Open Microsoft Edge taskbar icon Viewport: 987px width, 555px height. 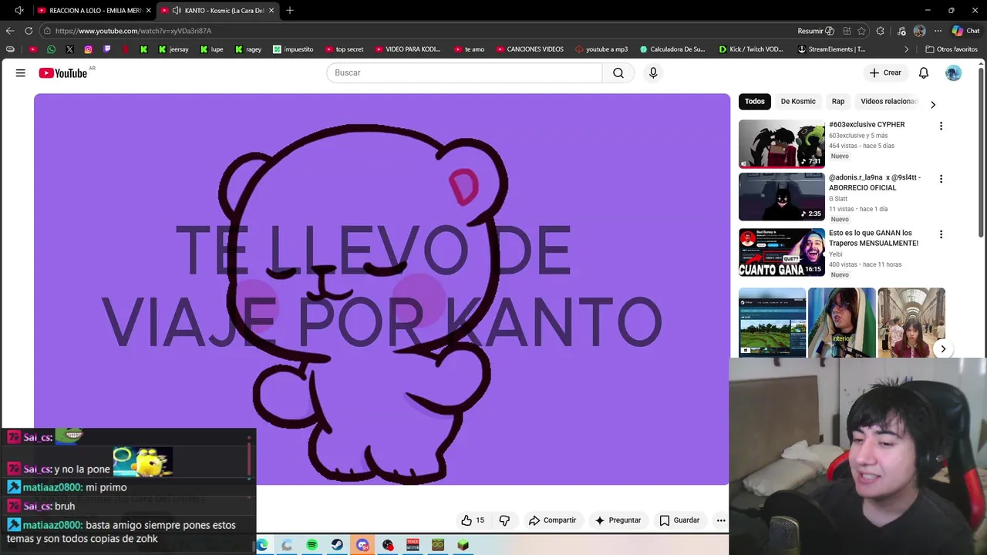pos(262,545)
